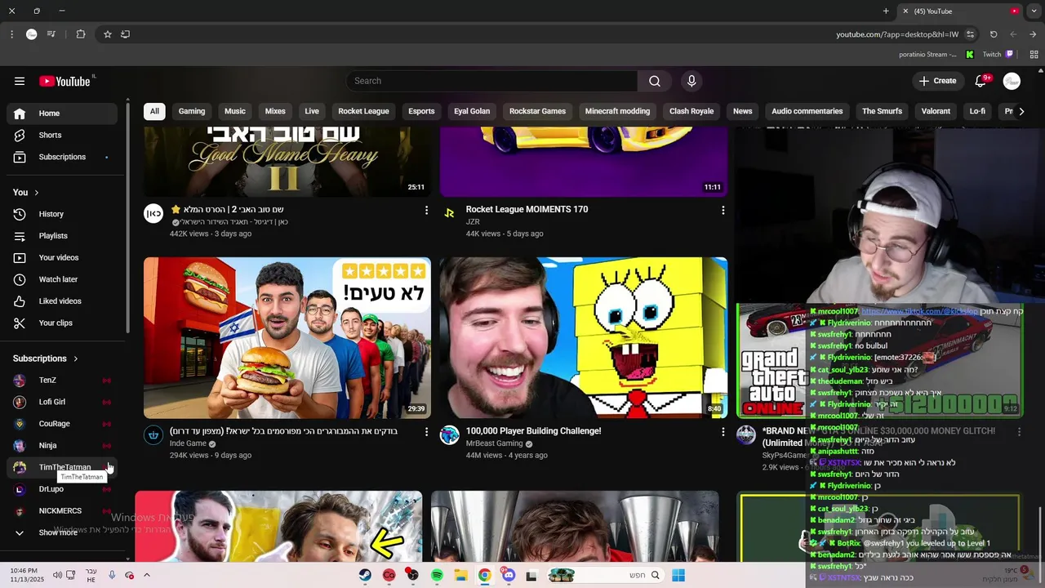The width and height of the screenshot is (1045, 588).
Task: Open the Subscriptions page in sidebar
Action: 62,157
